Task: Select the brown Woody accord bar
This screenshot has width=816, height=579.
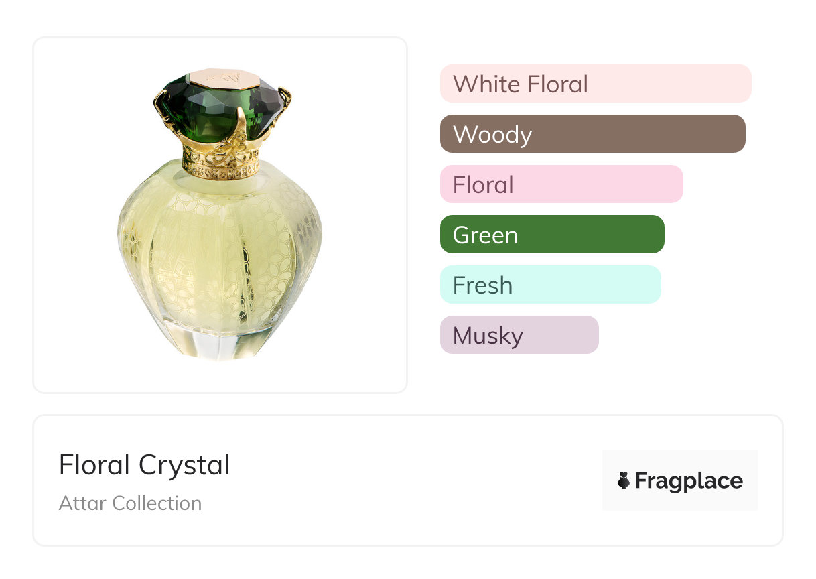Action: pyautogui.click(x=592, y=134)
